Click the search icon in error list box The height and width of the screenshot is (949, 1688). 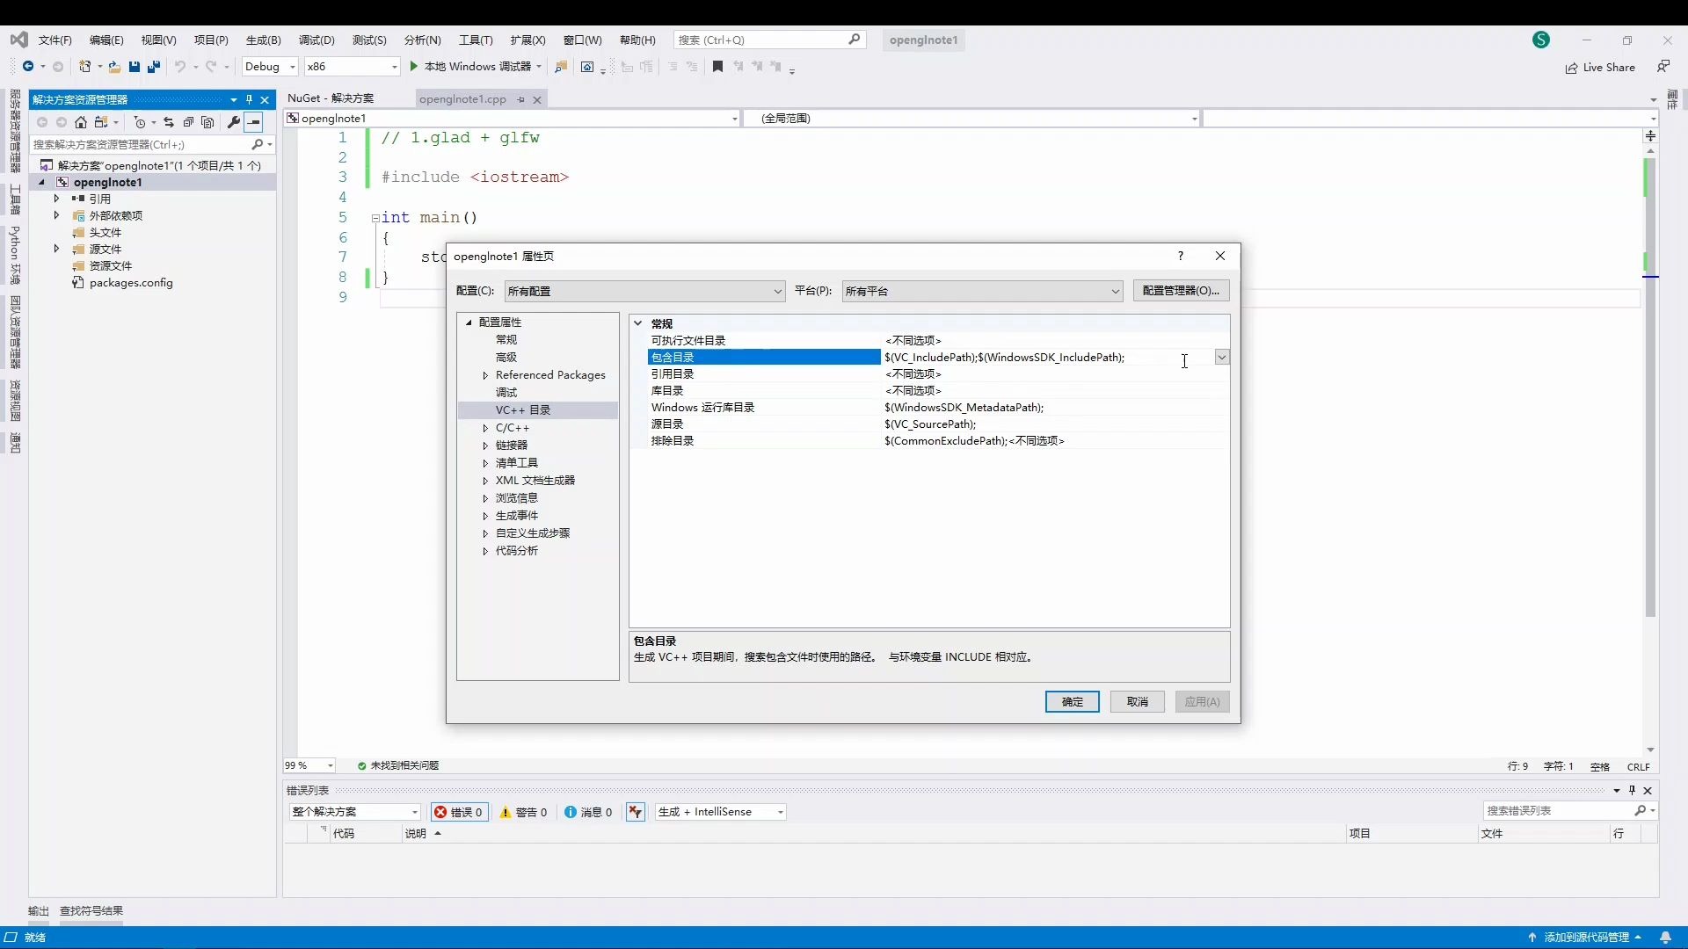click(x=1640, y=811)
